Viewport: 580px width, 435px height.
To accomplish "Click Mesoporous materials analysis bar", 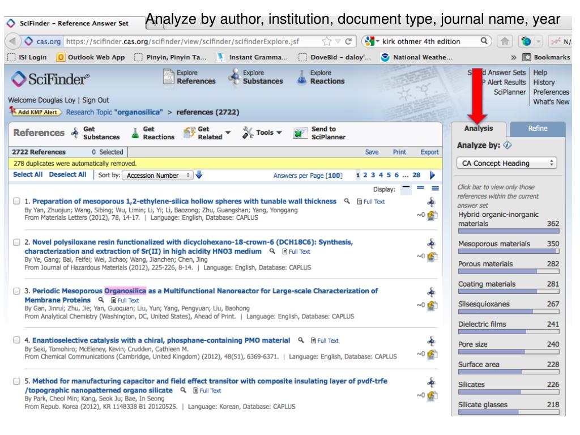I will click(509, 251).
